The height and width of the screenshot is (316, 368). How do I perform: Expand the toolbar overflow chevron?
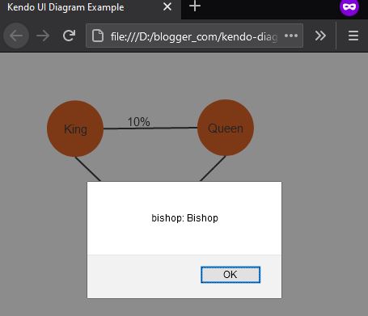320,36
